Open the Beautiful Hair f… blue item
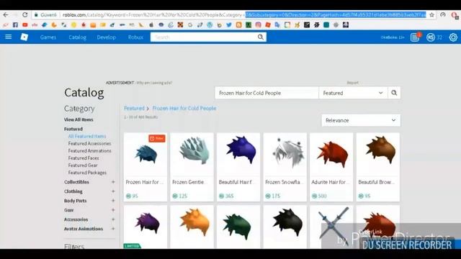The height and width of the screenshot is (259, 461). coord(238,167)
